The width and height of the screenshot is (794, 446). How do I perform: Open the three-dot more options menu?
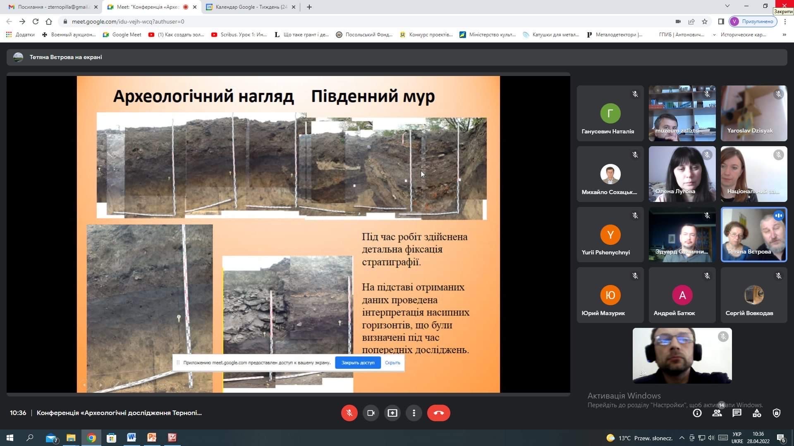tap(414, 413)
